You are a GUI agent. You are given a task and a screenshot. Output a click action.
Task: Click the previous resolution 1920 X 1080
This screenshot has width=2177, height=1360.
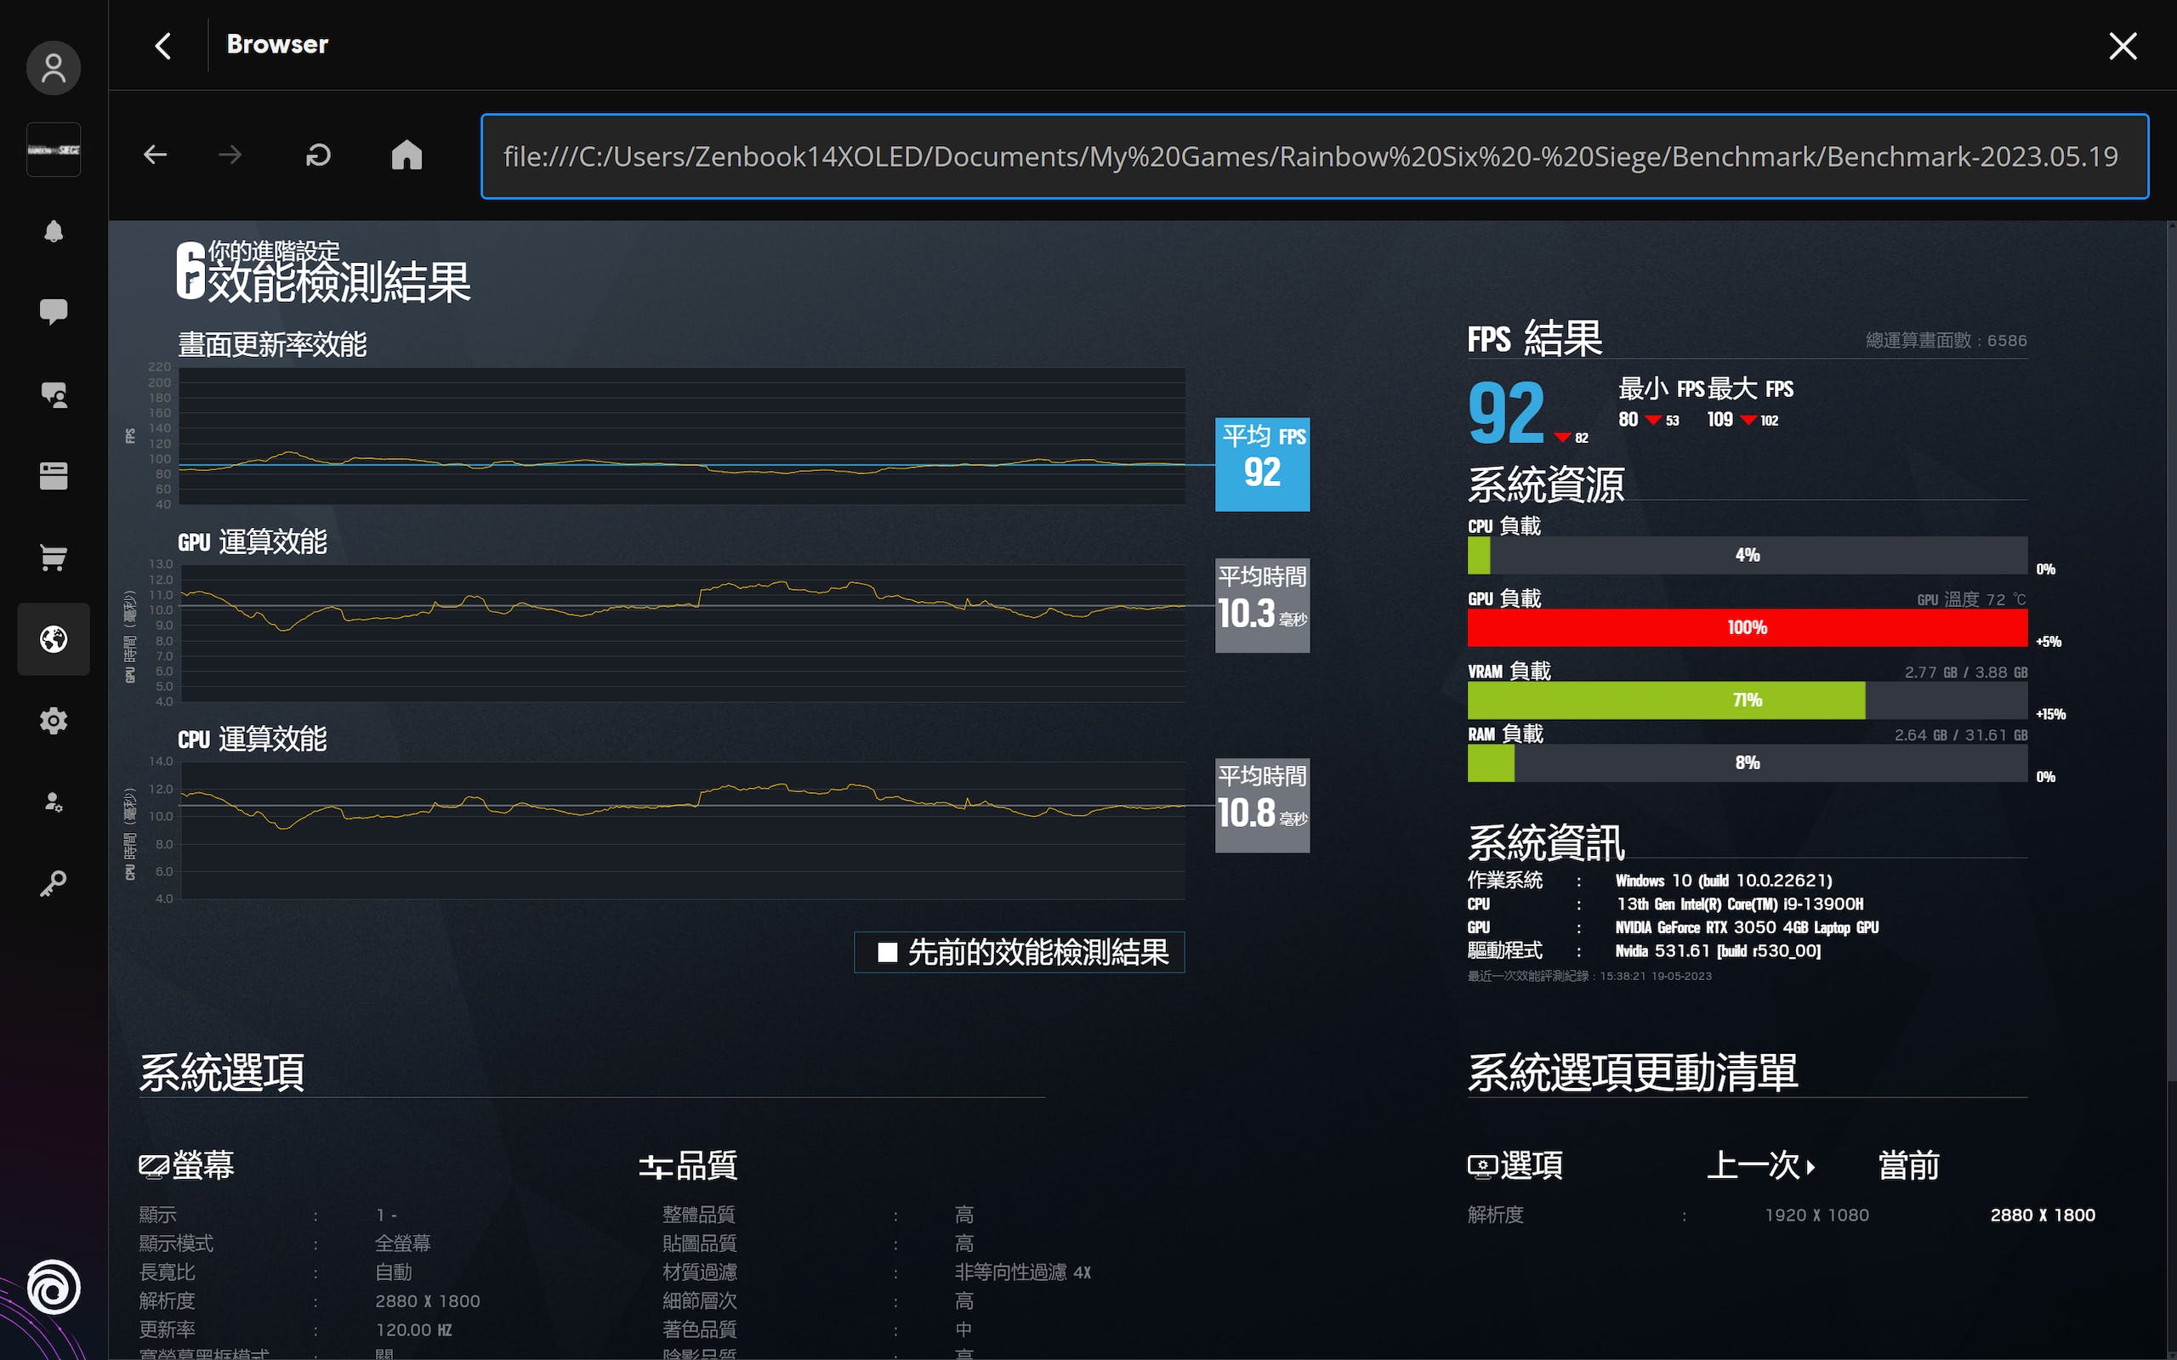(x=1816, y=1215)
